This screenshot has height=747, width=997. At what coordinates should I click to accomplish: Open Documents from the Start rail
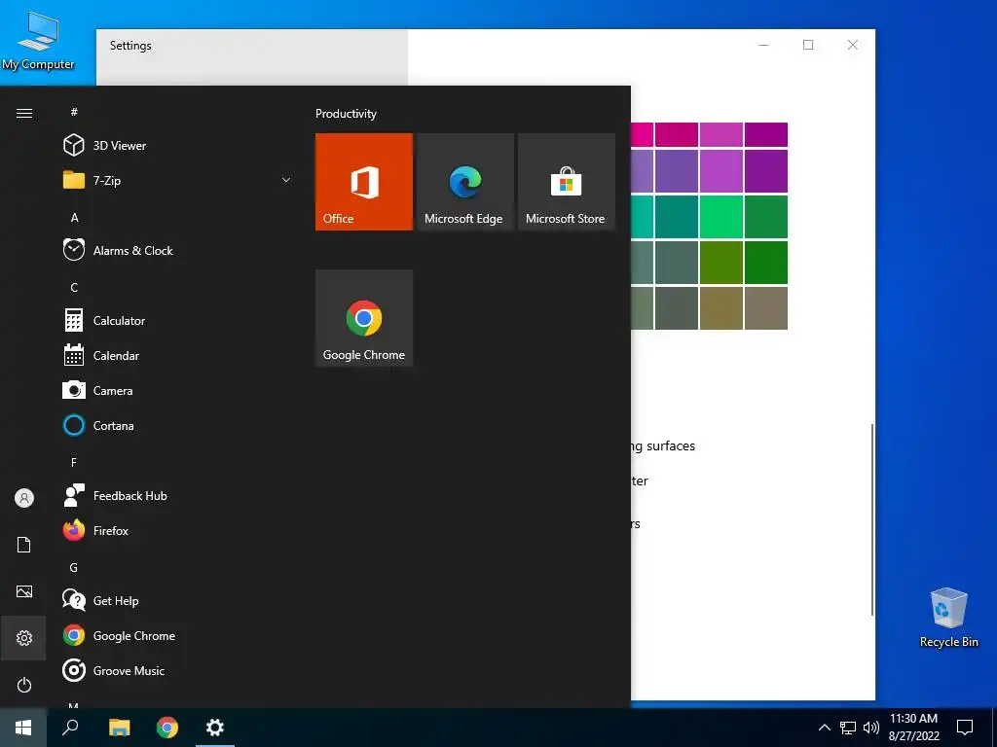(x=24, y=545)
